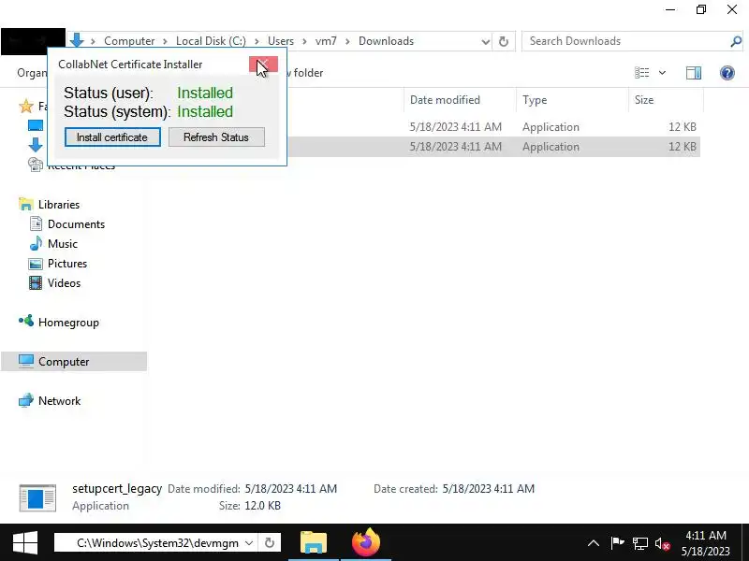
Task: Click the Recent Places icon in the sidebar
Action: 36,165
